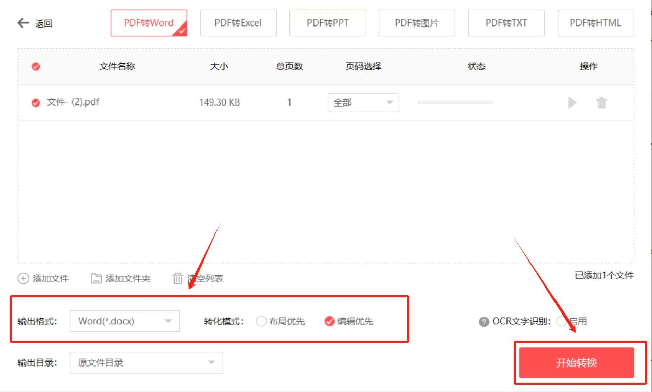Enable OCR文字识别
Viewport: 652px width, 392px height.
tap(561, 321)
